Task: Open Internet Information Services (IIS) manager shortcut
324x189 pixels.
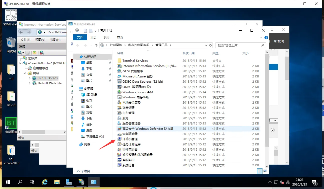Action: tap(147, 66)
